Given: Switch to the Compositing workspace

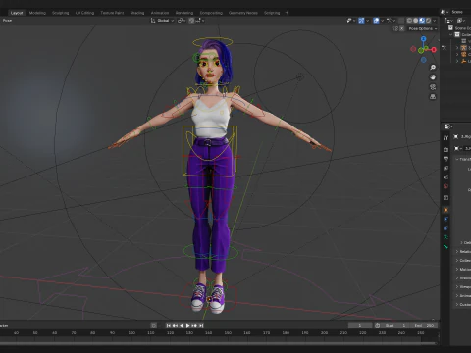Looking at the screenshot, I should coord(211,13).
